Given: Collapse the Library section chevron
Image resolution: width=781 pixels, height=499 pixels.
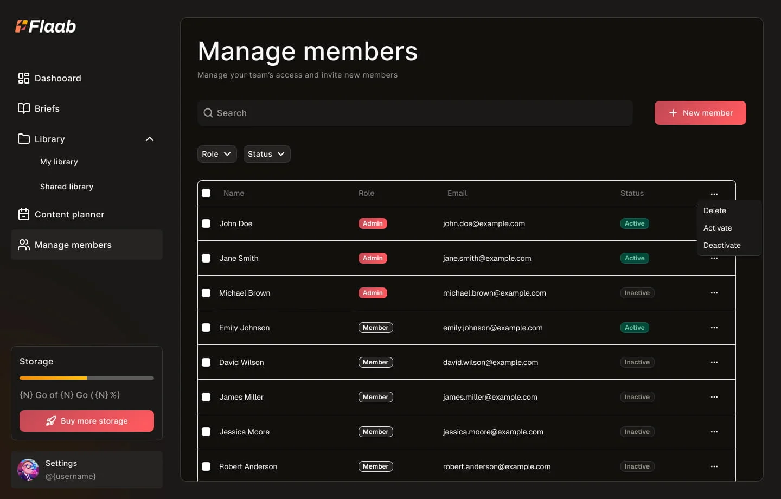Looking at the screenshot, I should pos(150,139).
